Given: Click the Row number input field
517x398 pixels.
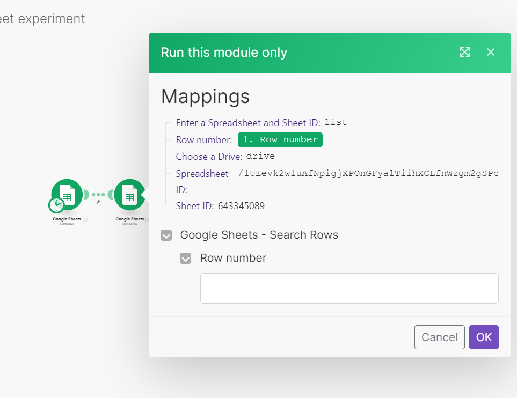Looking at the screenshot, I should 349,288.
